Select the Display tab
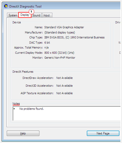This screenshot has height=143, width=122. (25, 15)
